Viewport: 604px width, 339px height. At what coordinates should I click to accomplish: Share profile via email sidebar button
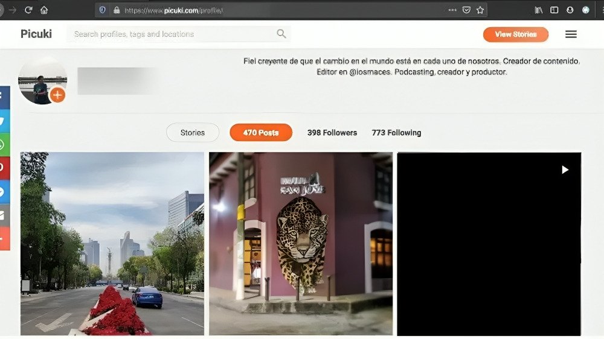[4, 215]
